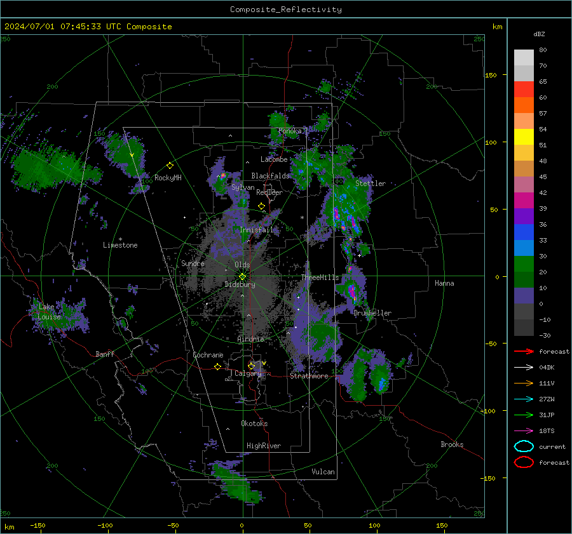Click the Vulcan city label
This screenshot has height=534, width=572.
[323, 472]
